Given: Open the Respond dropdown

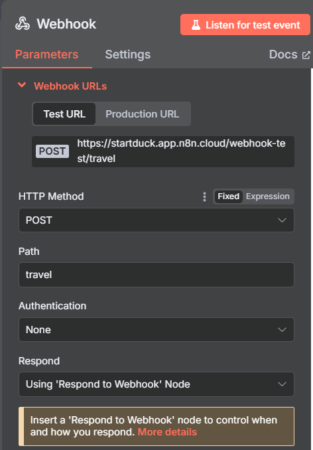Looking at the screenshot, I should click(x=156, y=384).
